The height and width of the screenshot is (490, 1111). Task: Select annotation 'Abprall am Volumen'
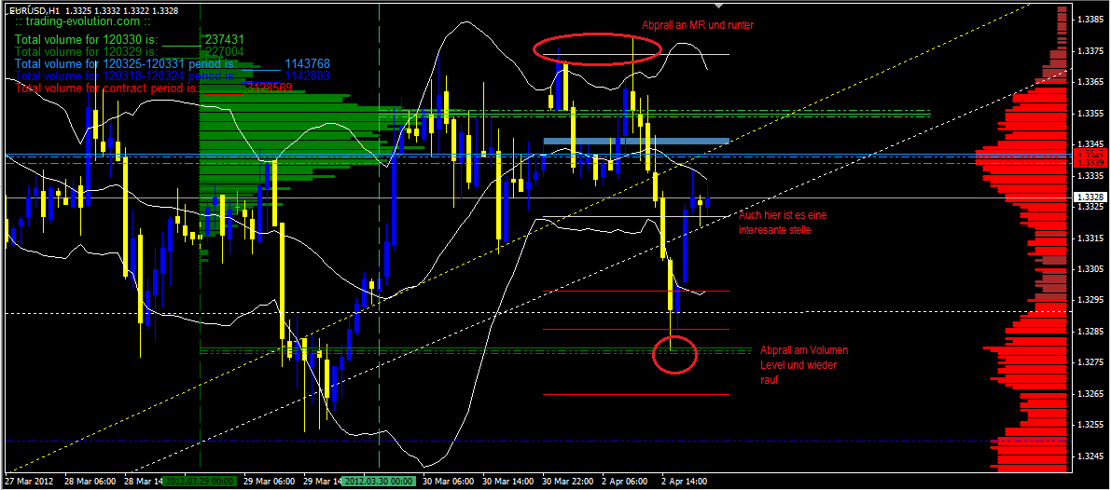[x=803, y=350]
